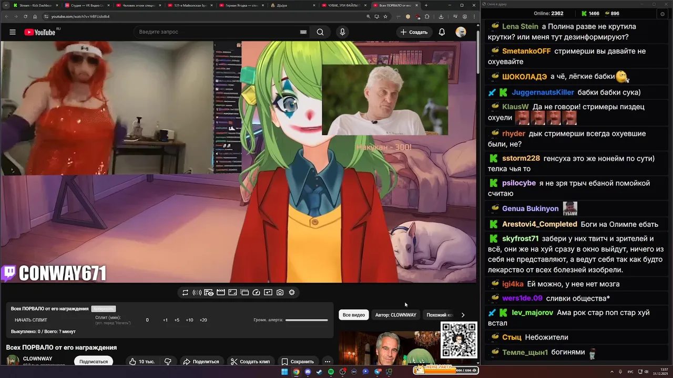Open the YouTube guide hamburger menu
This screenshot has height=378, width=673.
click(13, 32)
